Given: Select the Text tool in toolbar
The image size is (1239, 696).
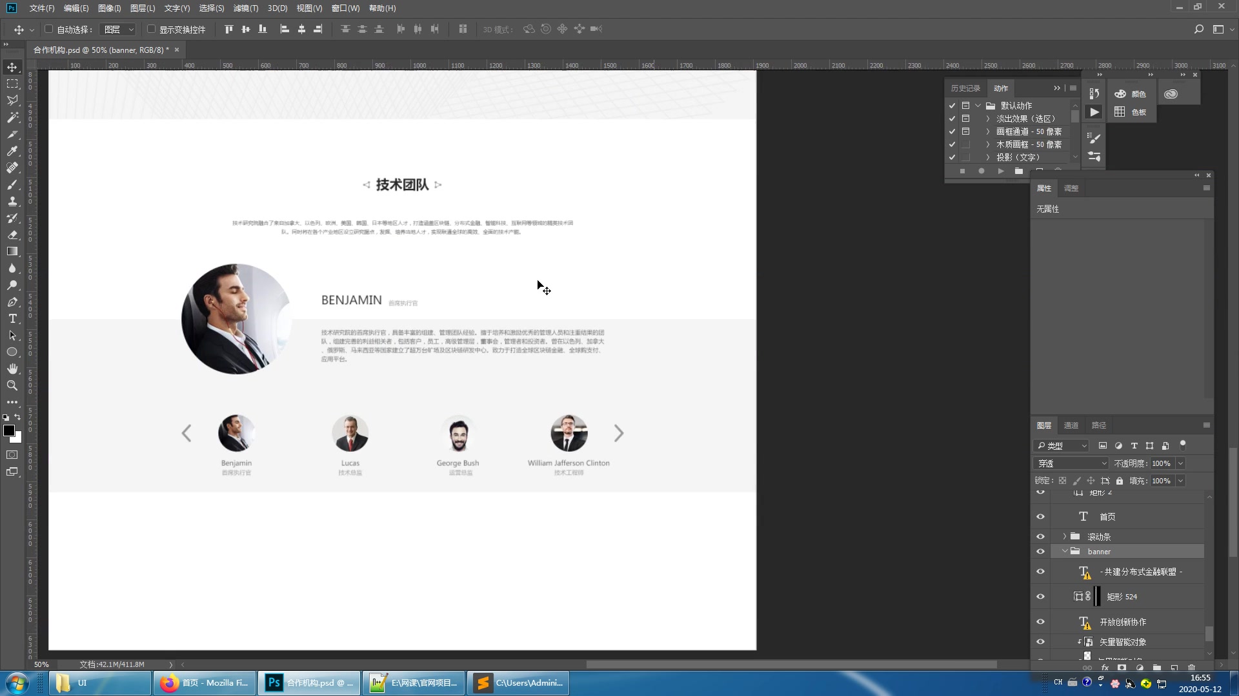Looking at the screenshot, I should click(x=12, y=318).
